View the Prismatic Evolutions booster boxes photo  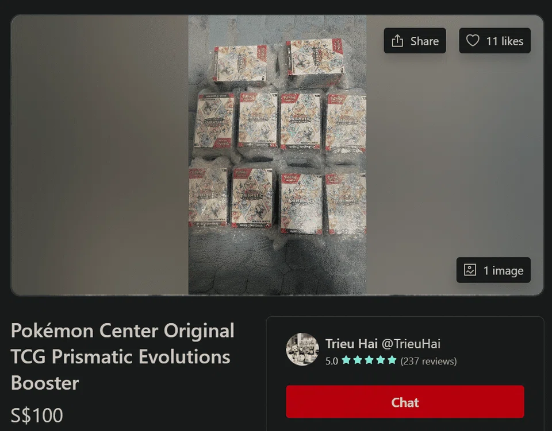tap(277, 155)
